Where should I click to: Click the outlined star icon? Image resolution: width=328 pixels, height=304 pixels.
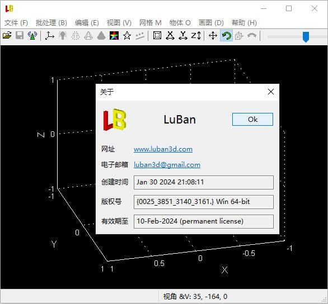127,36
